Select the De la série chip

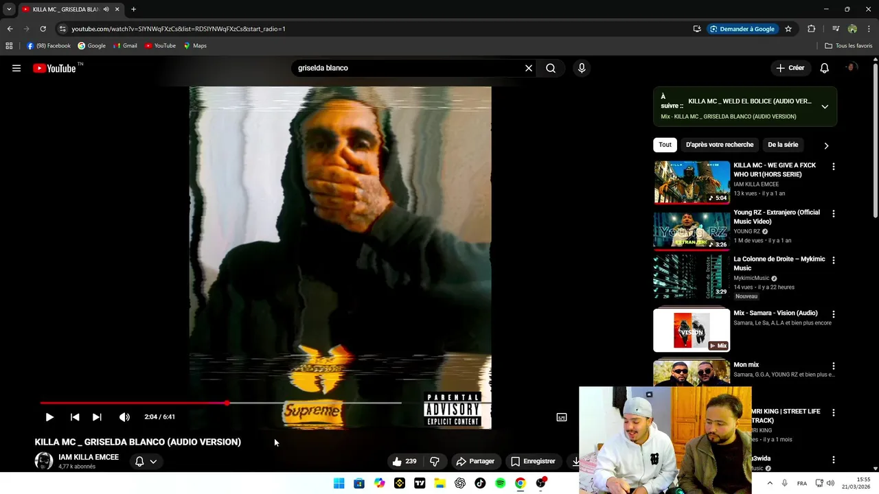pos(783,145)
